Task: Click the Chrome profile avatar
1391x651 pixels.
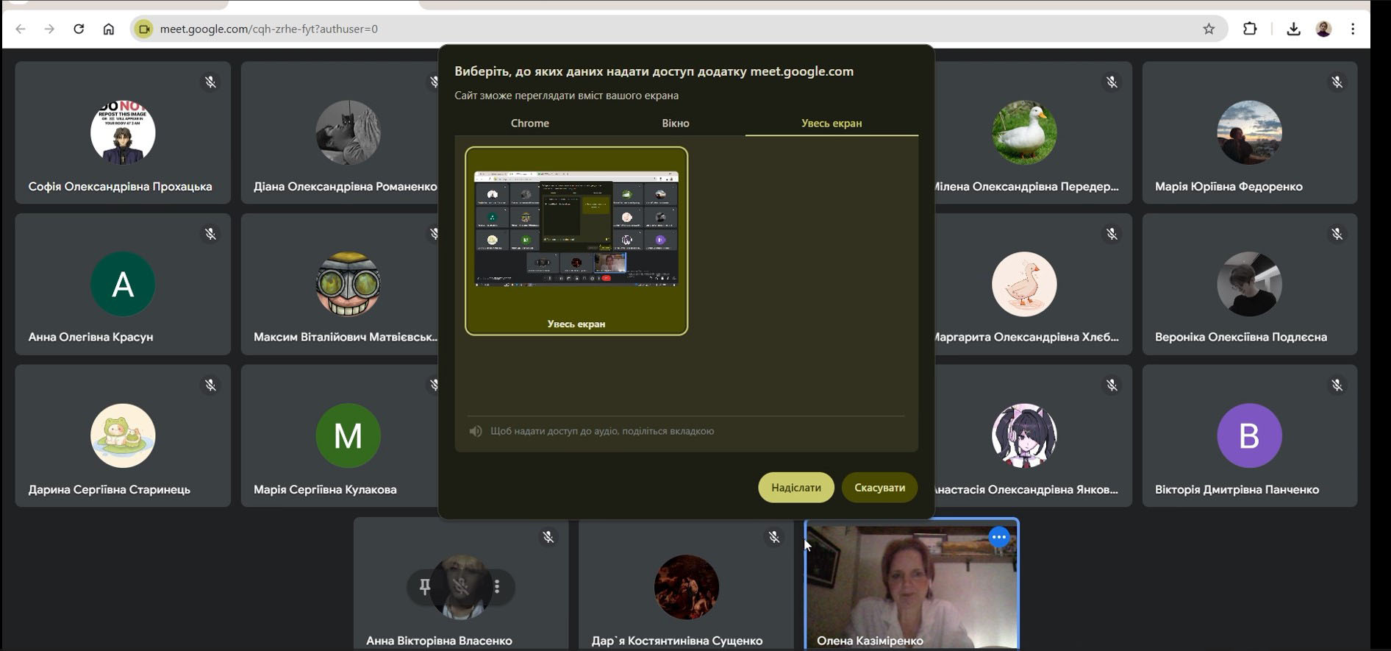Action: pos(1323,29)
